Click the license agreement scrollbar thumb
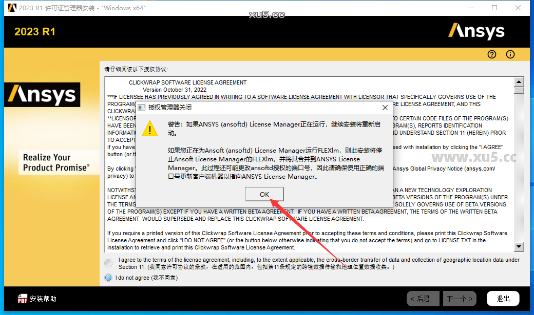Image resolution: width=534 pixels, height=315 pixels. pos(519,90)
